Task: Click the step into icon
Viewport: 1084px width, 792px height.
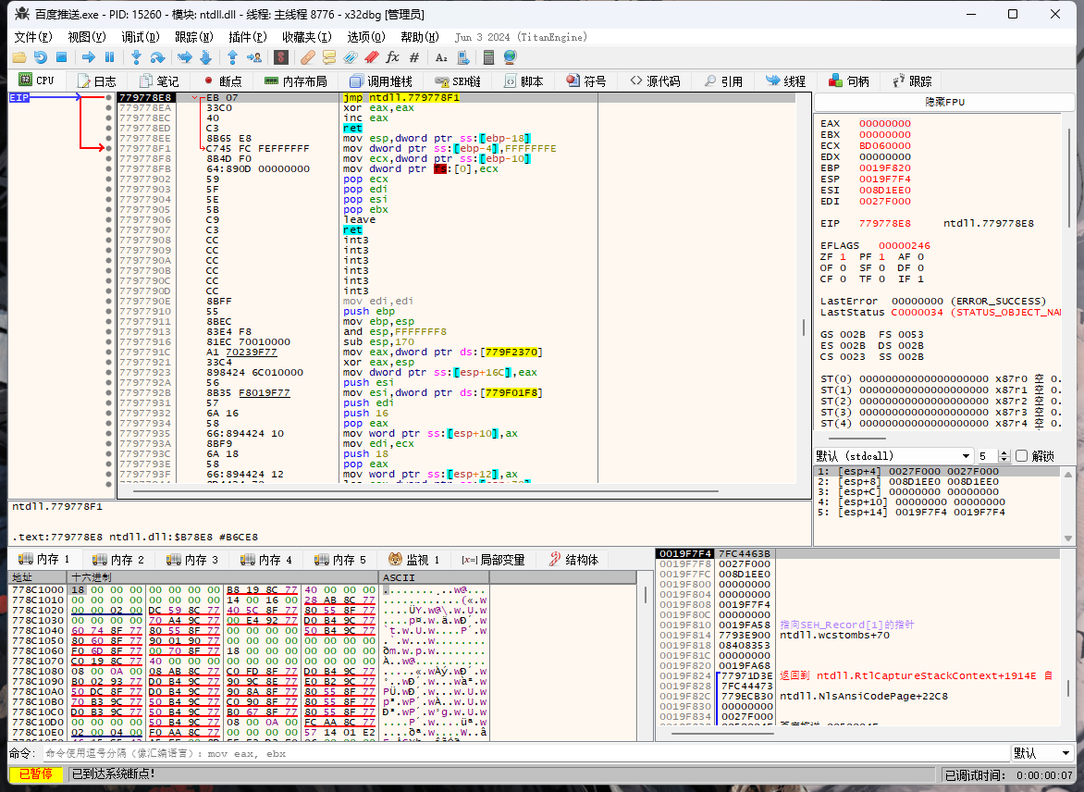Action: (x=136, y=57)
